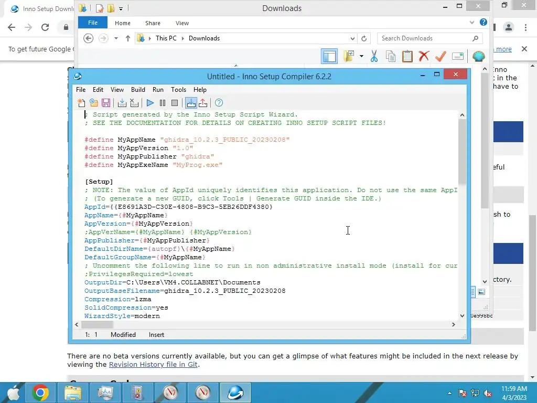Click the Search Downloads field
This screenshot has width=537, height=403.
tap(430, 38)
